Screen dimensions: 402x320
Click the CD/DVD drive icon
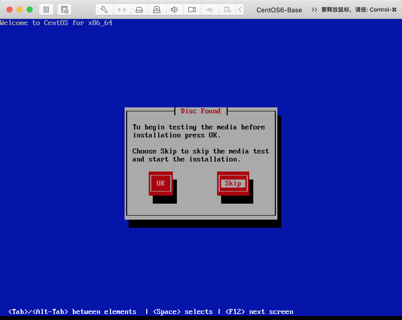tap(157, 10)
